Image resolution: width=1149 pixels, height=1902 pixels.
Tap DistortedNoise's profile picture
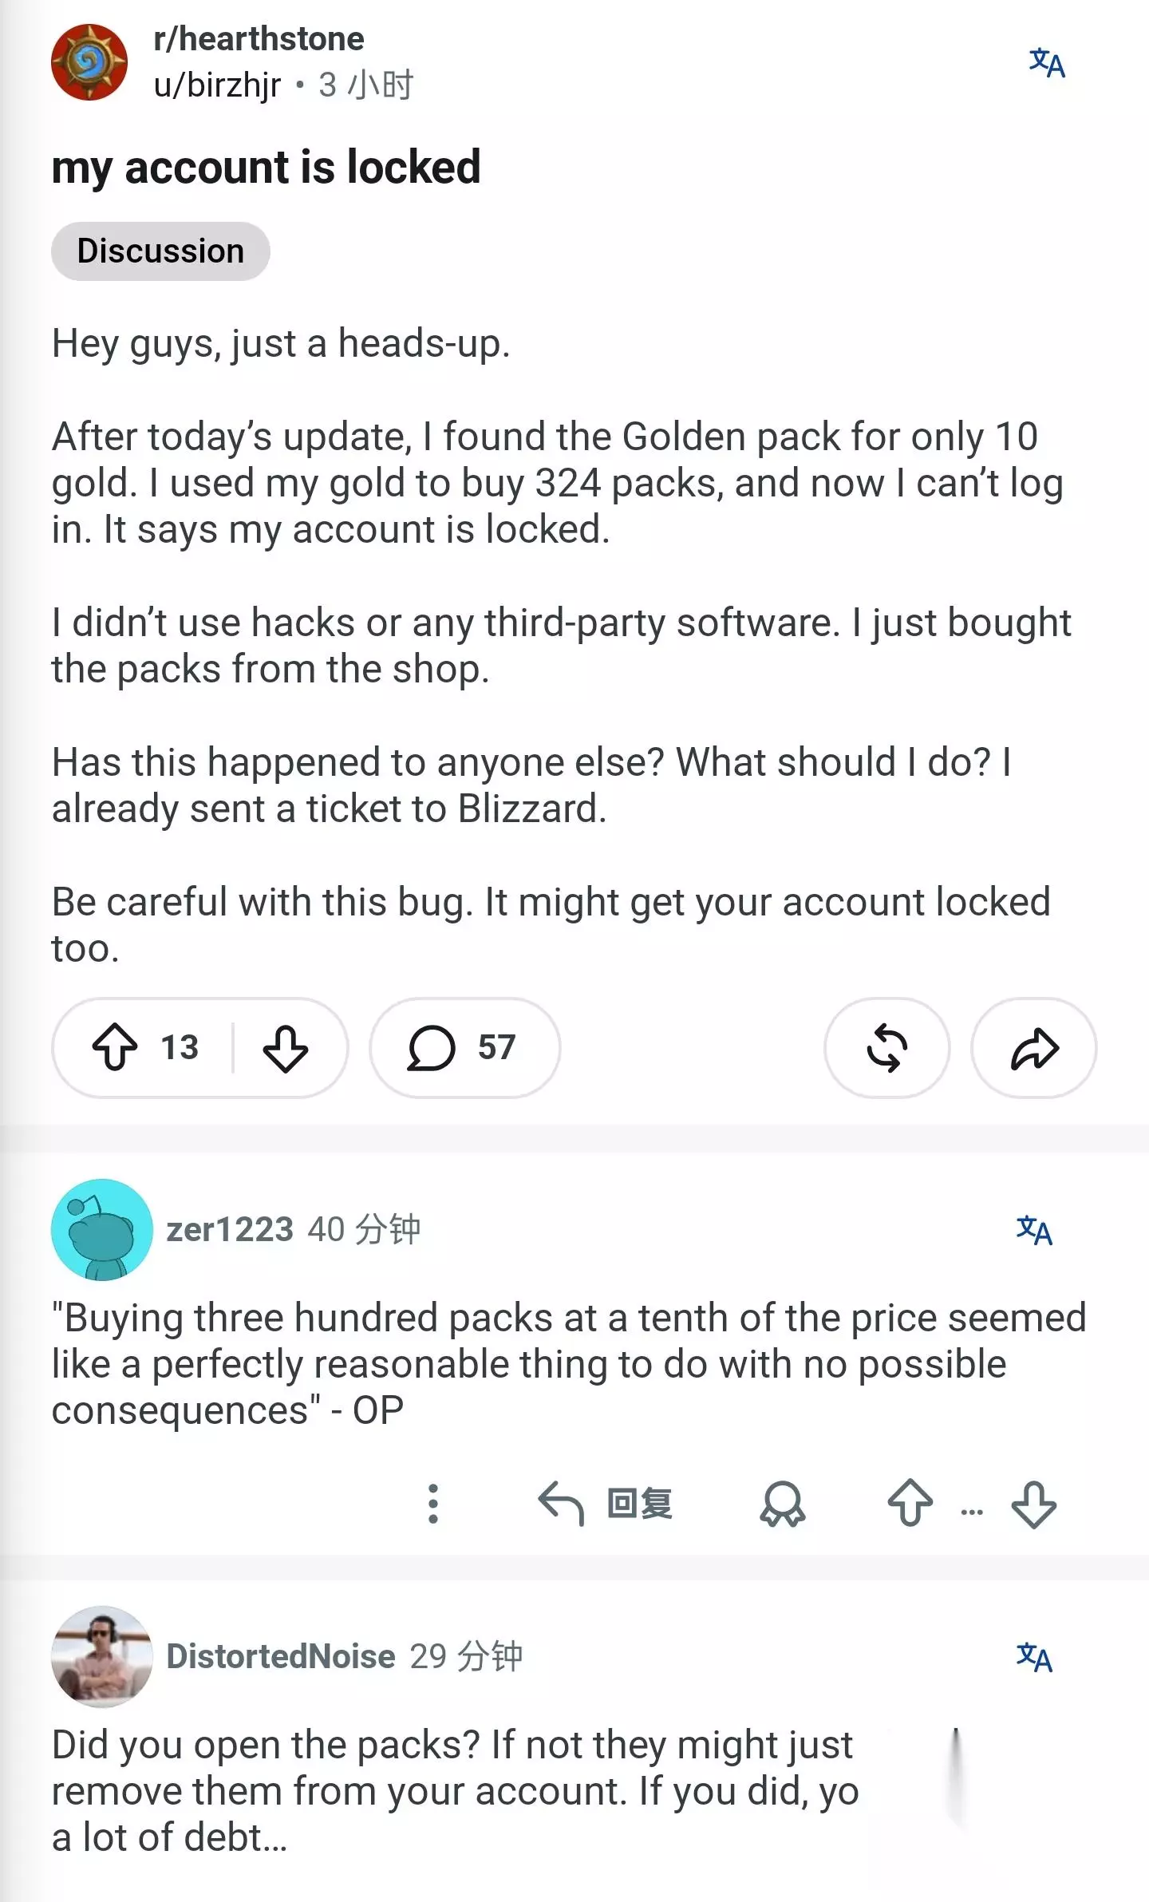point(102,1656)
